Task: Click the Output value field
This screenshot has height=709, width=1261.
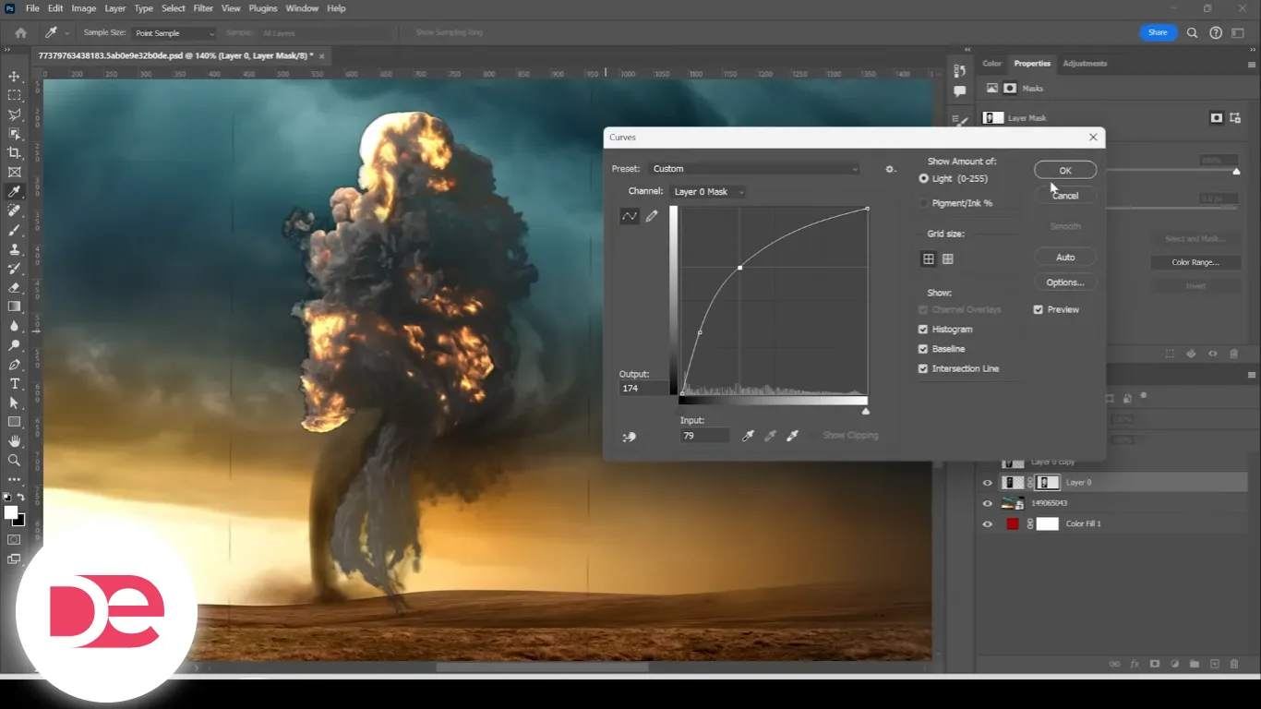Action: coord(643,389)
